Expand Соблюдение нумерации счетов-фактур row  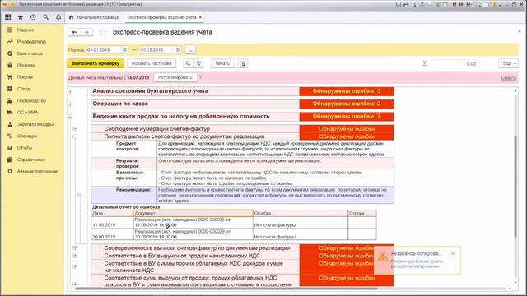pos(75,128)
